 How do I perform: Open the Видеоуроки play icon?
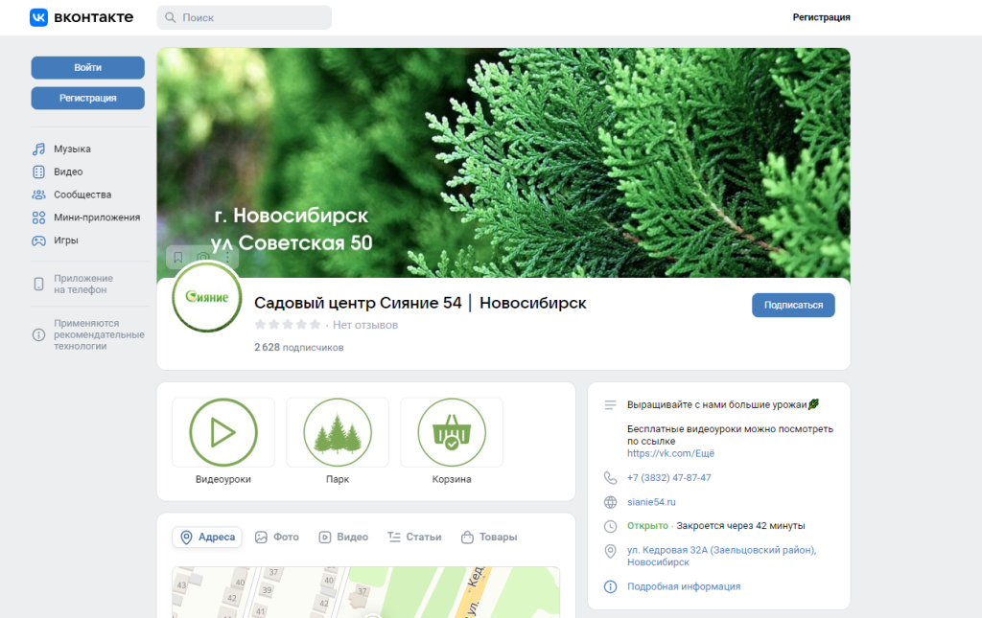point(222,432)
